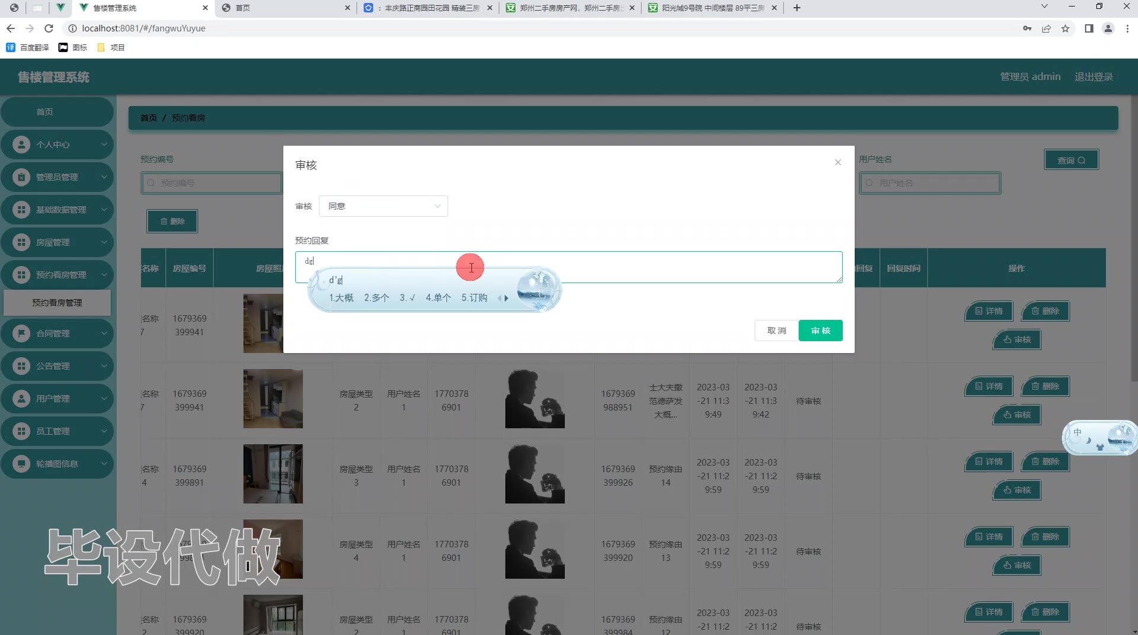Click the 基础数据管理 grid icon
This screenshot has width=1138, height=635.
tap(21, 210)
